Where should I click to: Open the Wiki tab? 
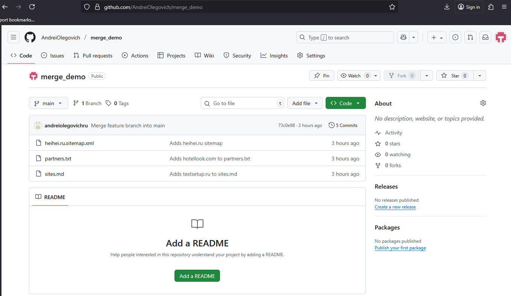pos(204,55)
